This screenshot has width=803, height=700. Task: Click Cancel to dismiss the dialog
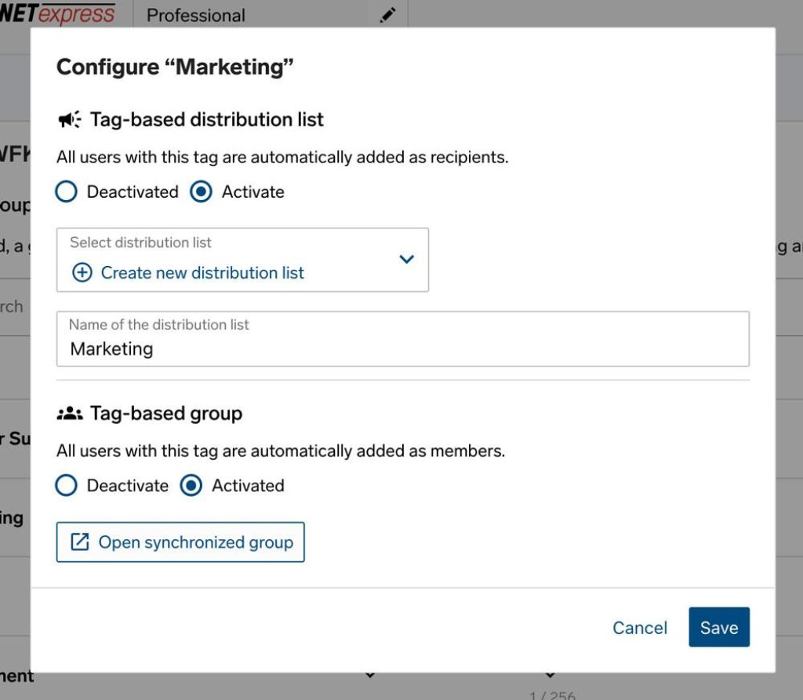click(640, 628)
